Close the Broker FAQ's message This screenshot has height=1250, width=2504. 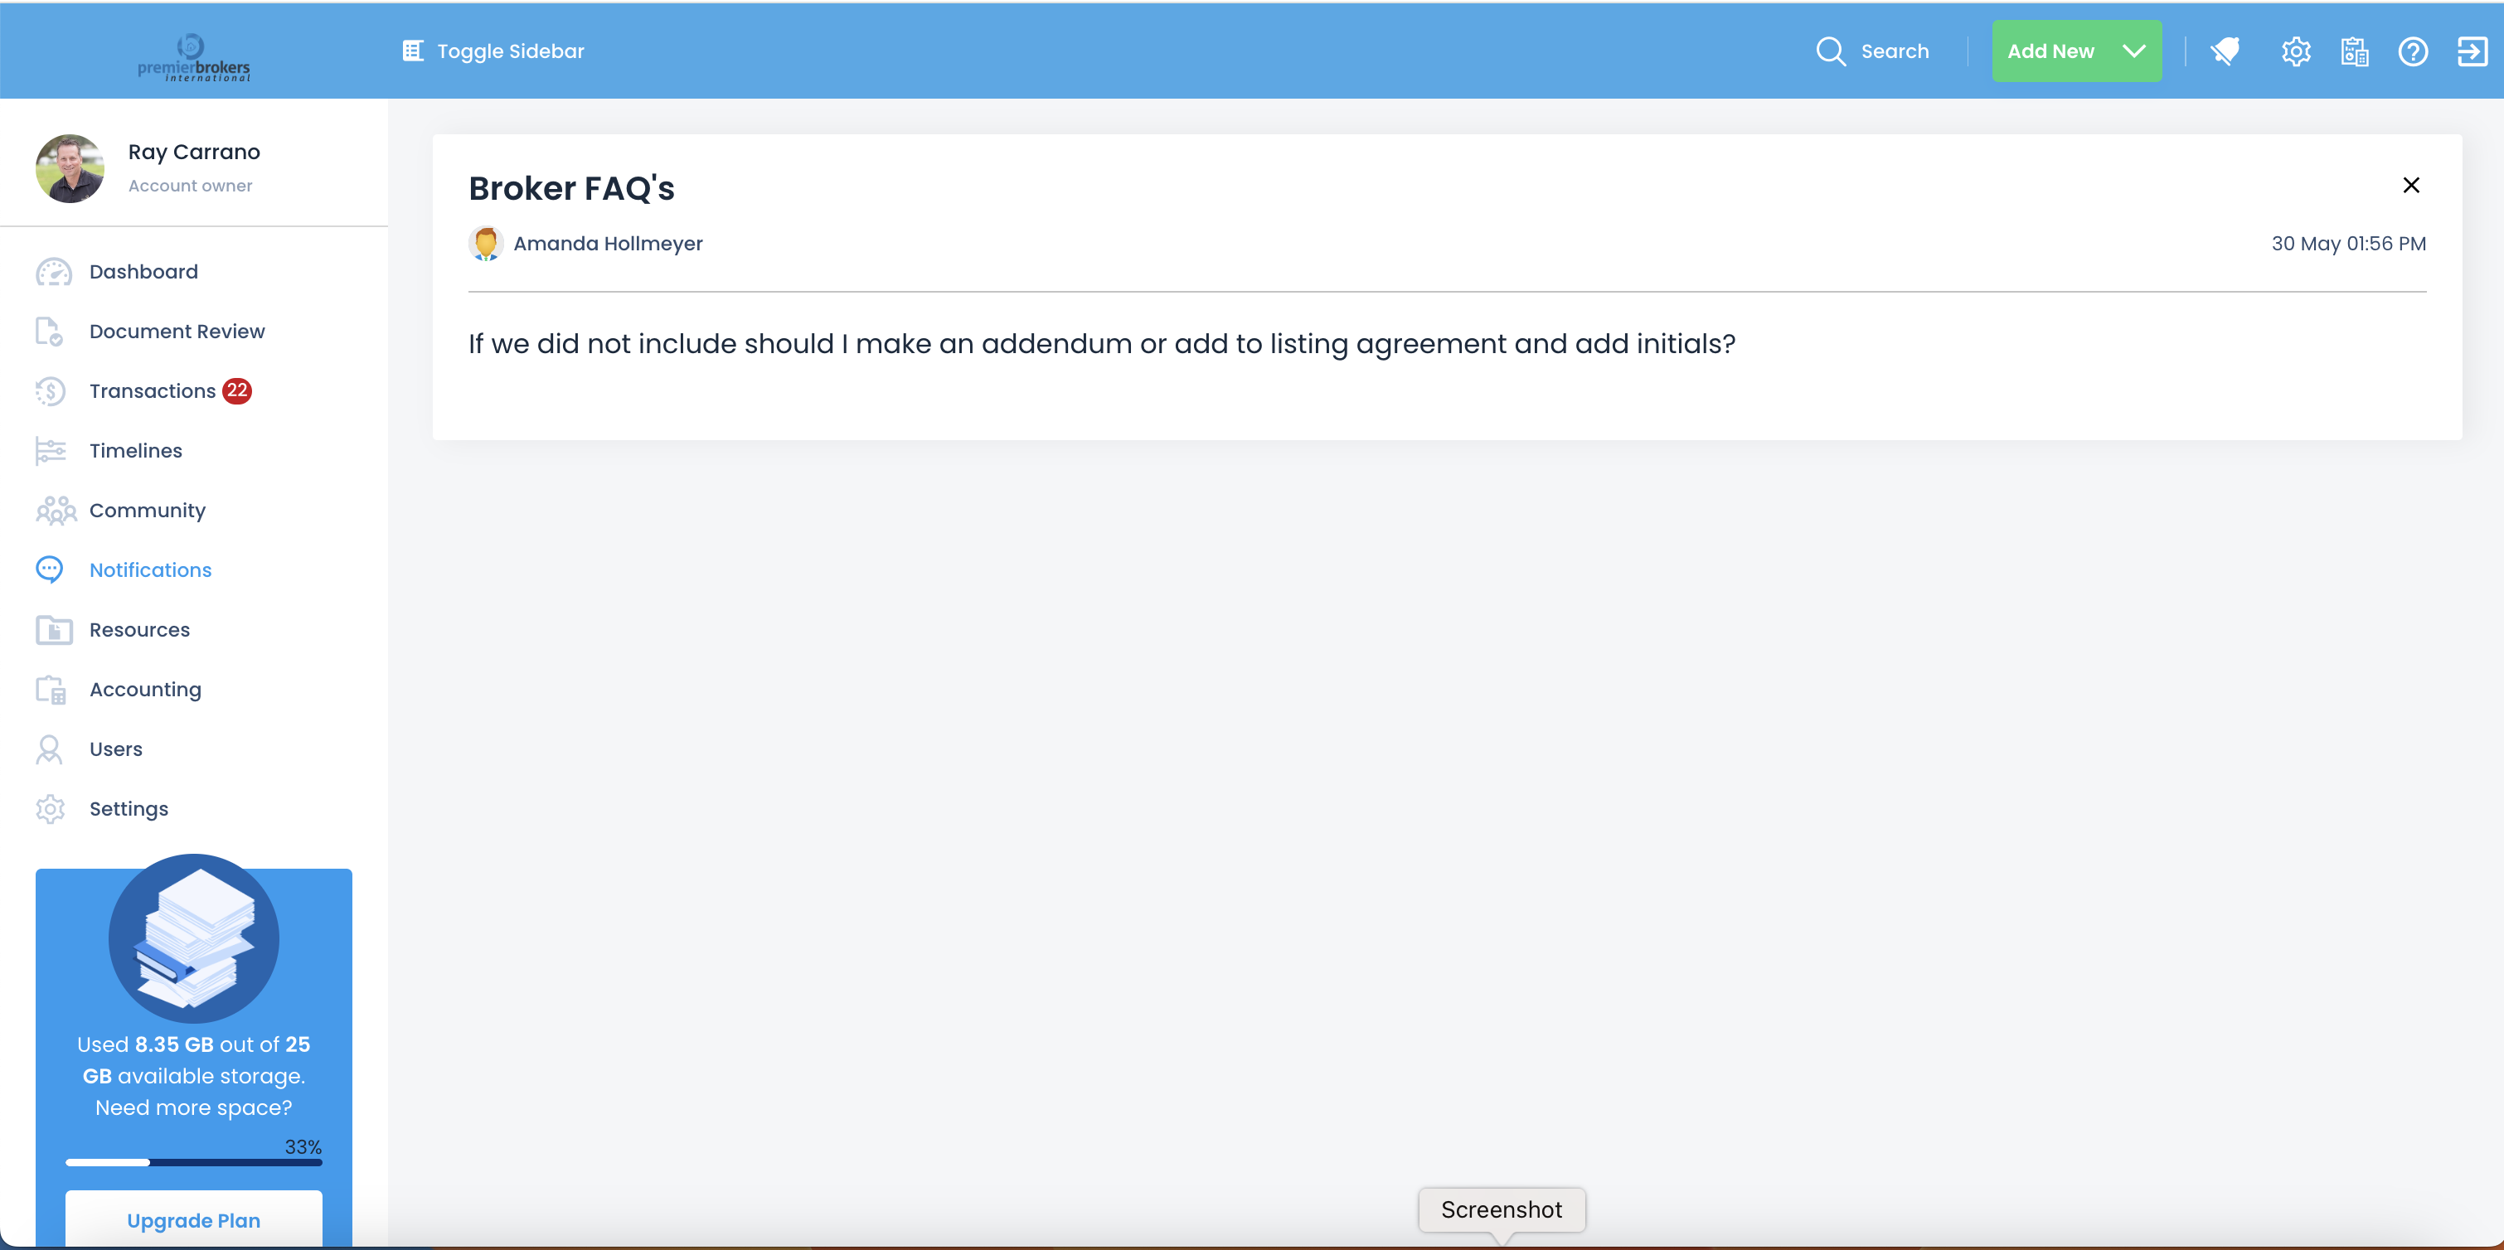point(2410,185)
